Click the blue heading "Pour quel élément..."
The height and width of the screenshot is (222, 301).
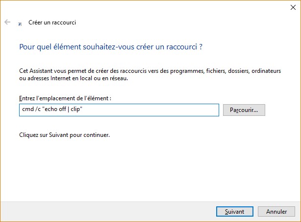pos(111,47)
